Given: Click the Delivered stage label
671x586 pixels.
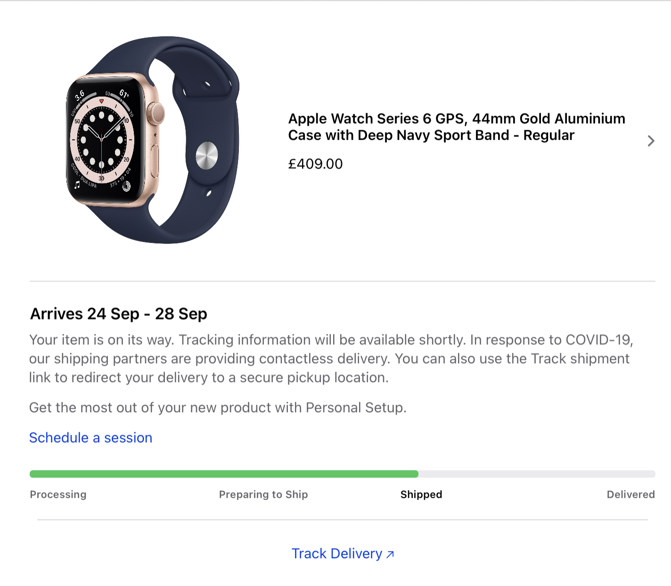Looking at the screenshot, I should tap(630, 494).
